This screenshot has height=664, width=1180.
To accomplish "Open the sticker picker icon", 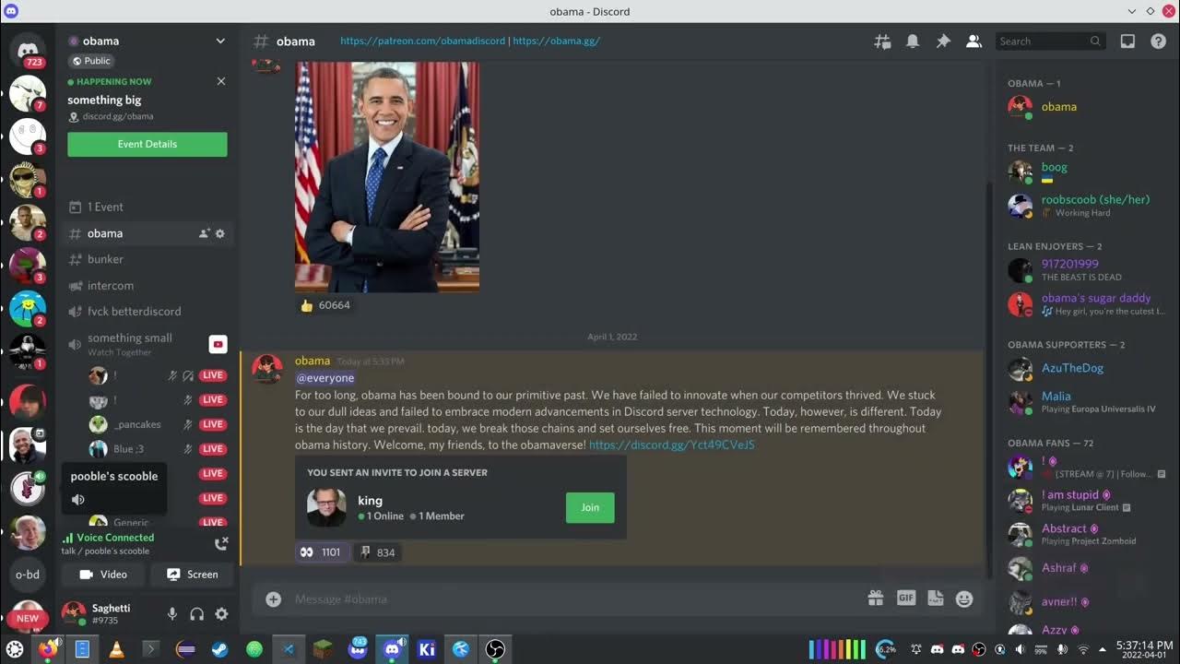I will [x=936, y=599].
